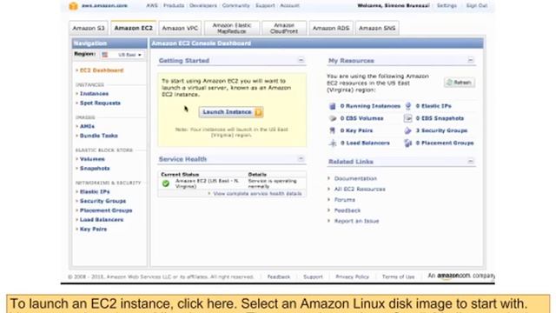Open the Amazon RDS tab
The height and width of the screenshot is (313, 556).
331,28
